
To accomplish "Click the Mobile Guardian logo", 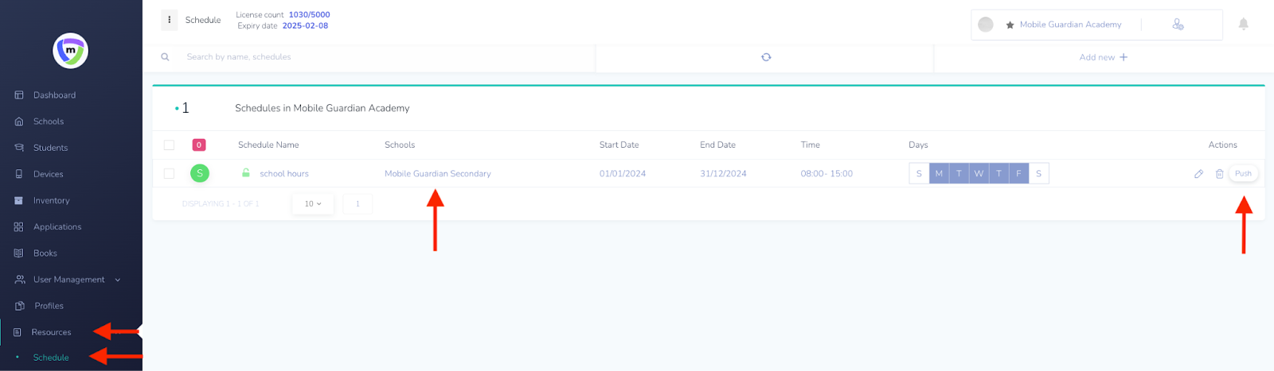I will pos(70,51).
